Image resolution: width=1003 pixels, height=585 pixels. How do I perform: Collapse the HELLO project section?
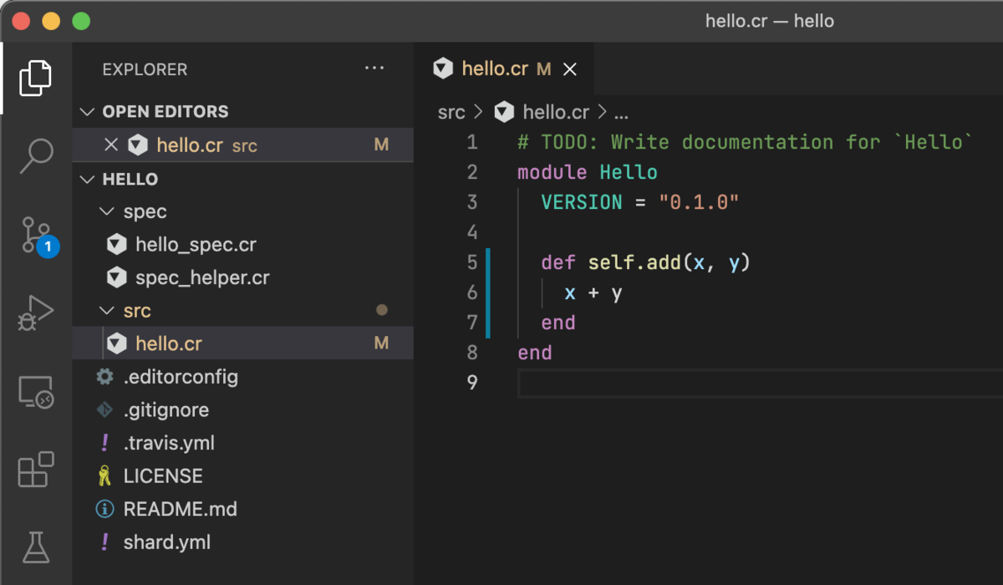point(88,179)
